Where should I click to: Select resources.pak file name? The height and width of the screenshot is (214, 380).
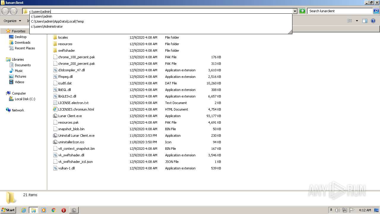coord(68,122)
